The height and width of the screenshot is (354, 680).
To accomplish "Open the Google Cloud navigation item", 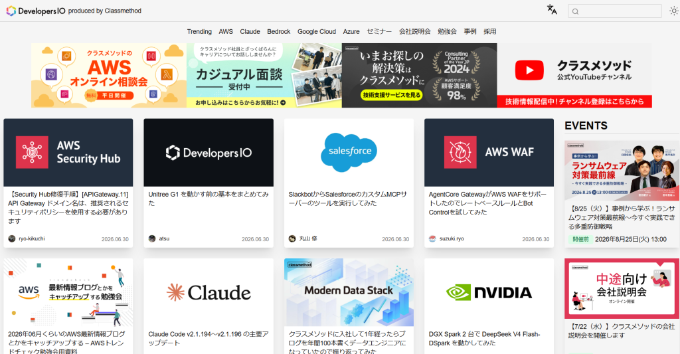I will (x=317, y=32).
